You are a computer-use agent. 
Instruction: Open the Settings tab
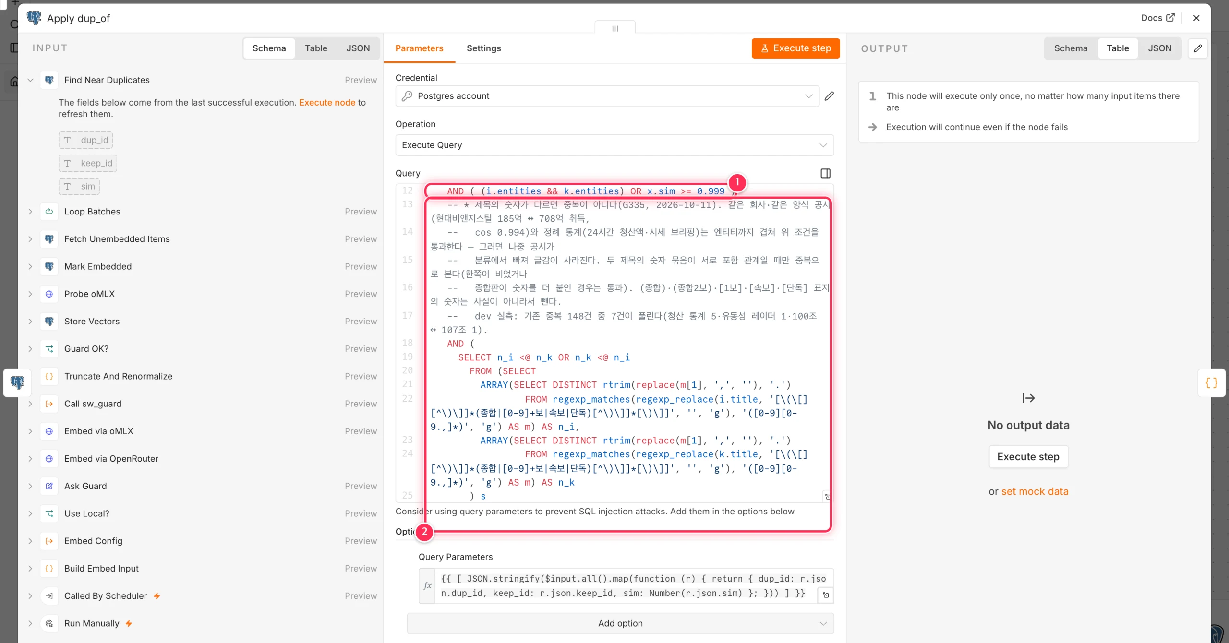tap(483, 48)
